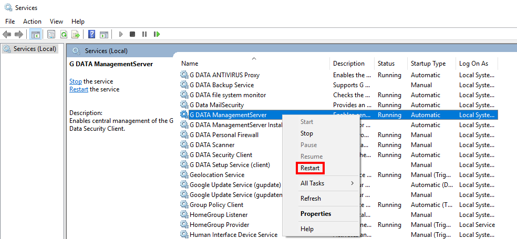Click the Pause Service toolbar icon
The height and width of the screenshot is (239, 517).
click(144, 34)
